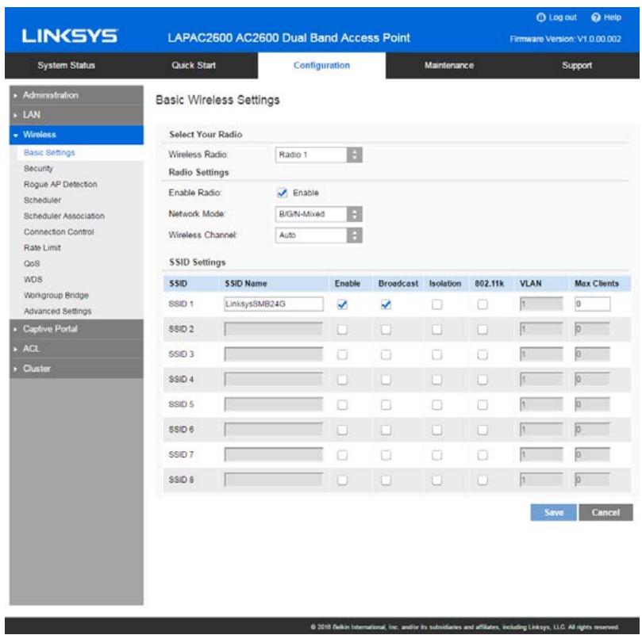Viewport: 642px width, 635px height.
Task: Select the Configuration tab
Action: [322, 66]
